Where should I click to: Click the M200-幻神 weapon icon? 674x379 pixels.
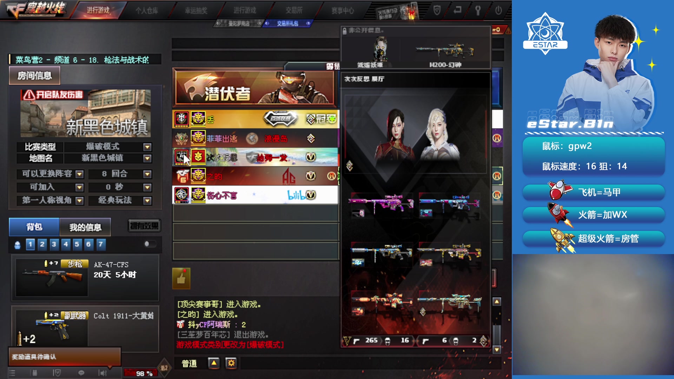445,51
